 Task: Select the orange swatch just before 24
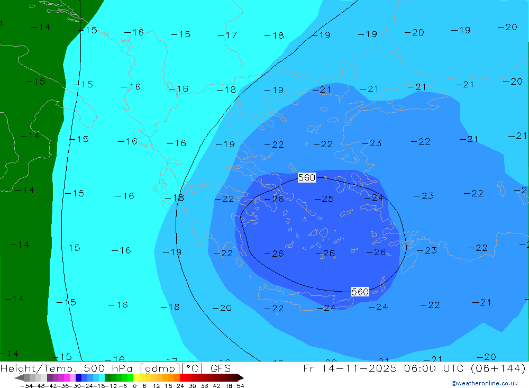[177, 377]
